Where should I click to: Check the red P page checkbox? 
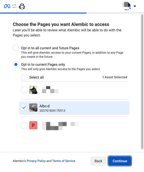click(x=24, y=125)
